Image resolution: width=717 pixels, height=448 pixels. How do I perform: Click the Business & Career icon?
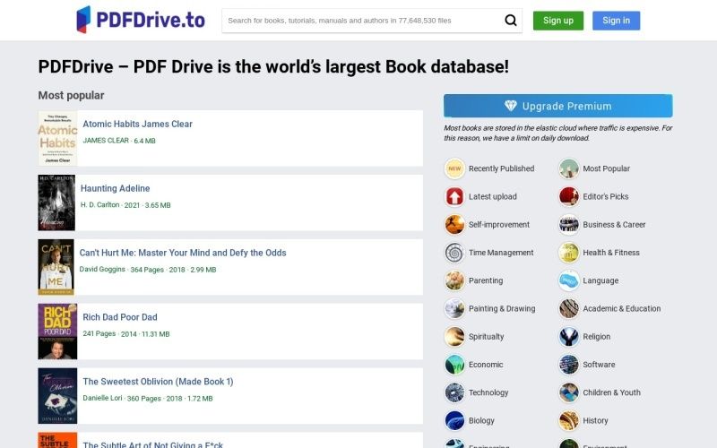pos(569,225)
